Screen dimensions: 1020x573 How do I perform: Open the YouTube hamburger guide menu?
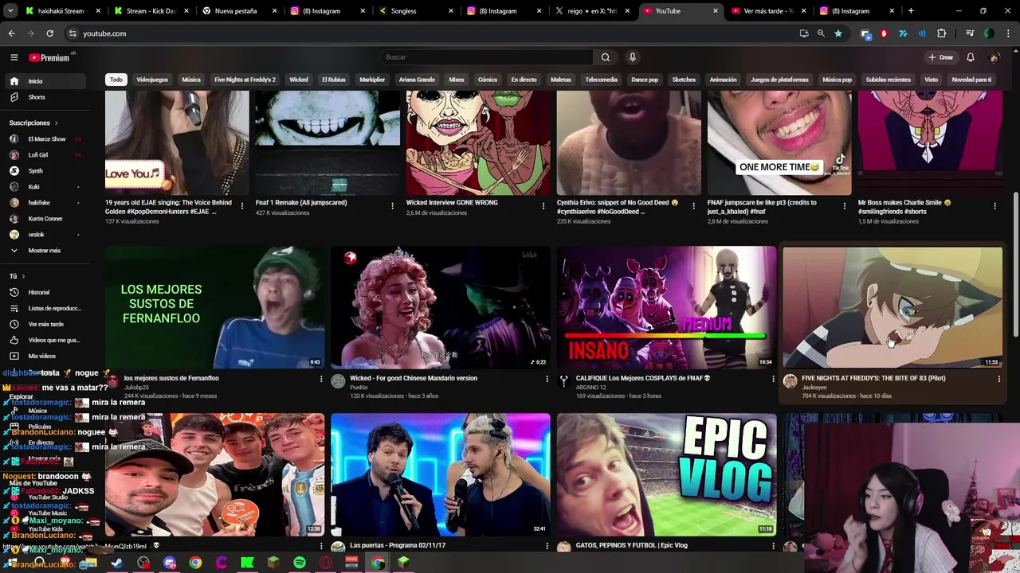coord(14,57)
